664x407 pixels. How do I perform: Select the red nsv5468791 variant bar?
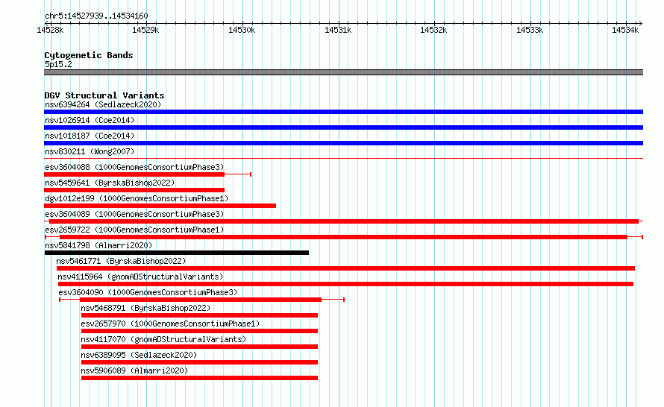click(199, 315)
